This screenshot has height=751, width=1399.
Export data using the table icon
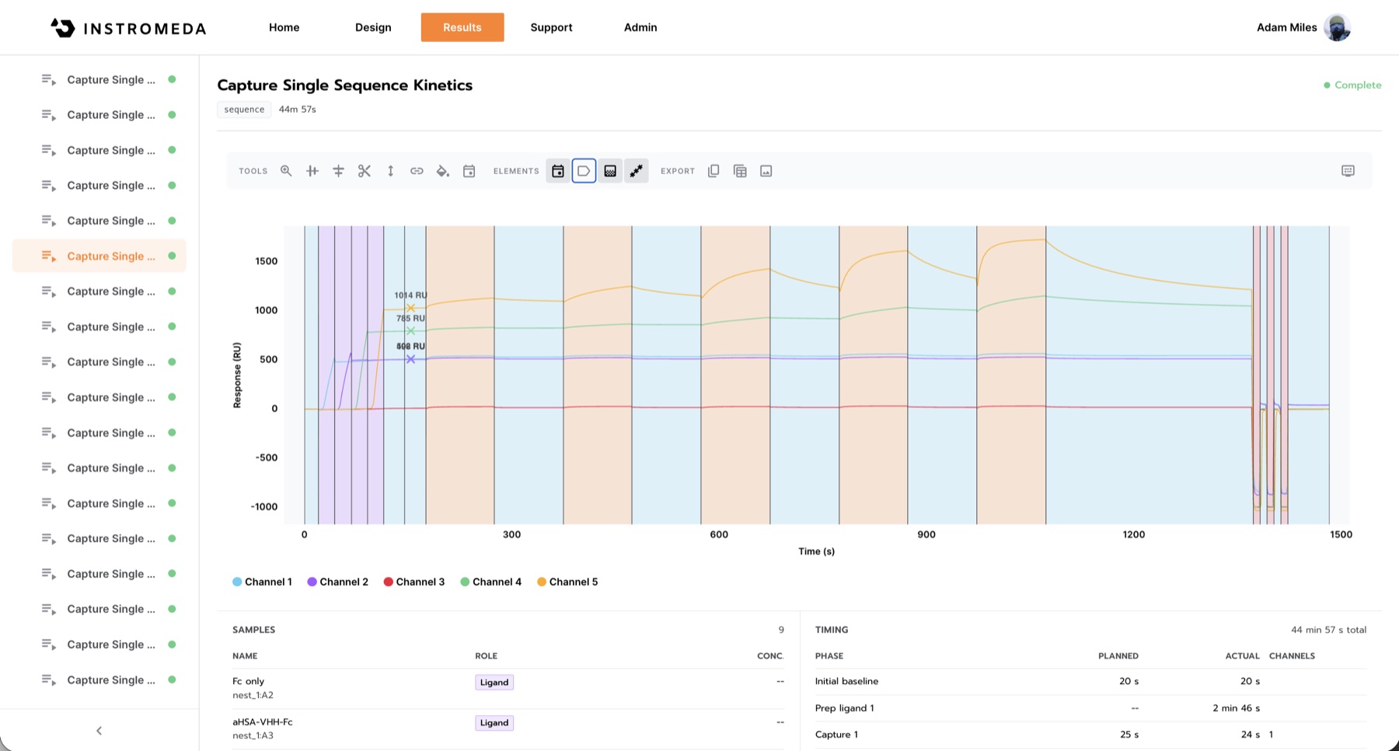(x=740, y=171)
